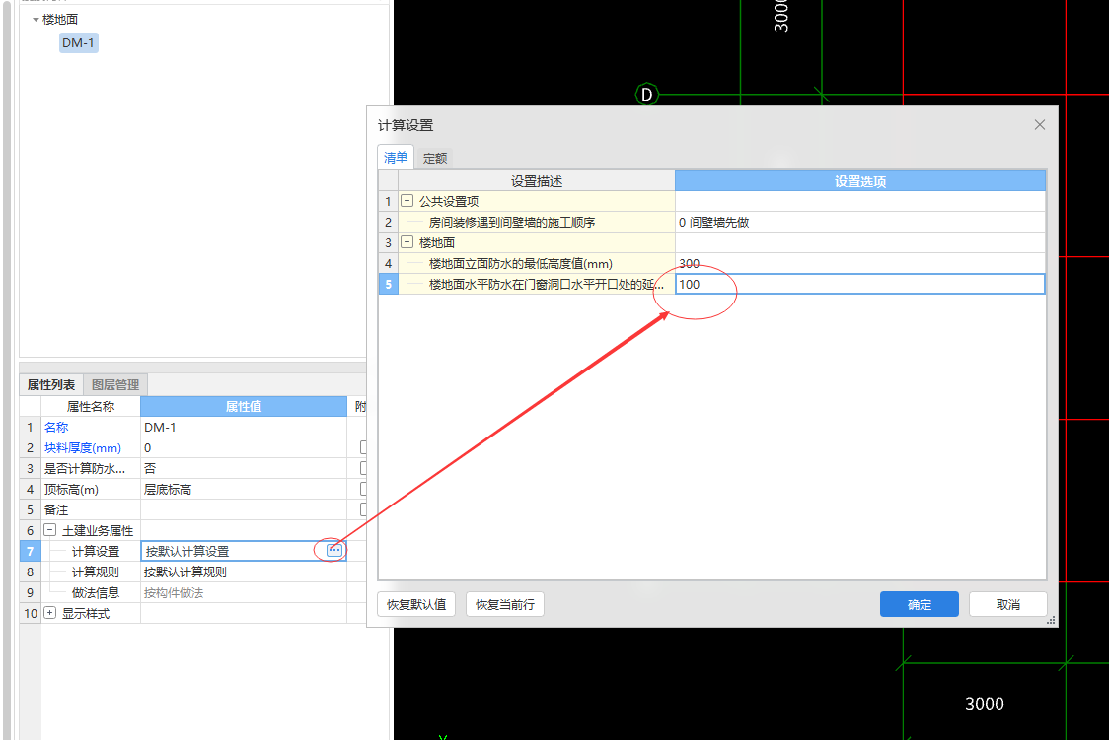Collapse the 土建业务属性 group
Screen dimensions: 1109x740
point(50,529)
